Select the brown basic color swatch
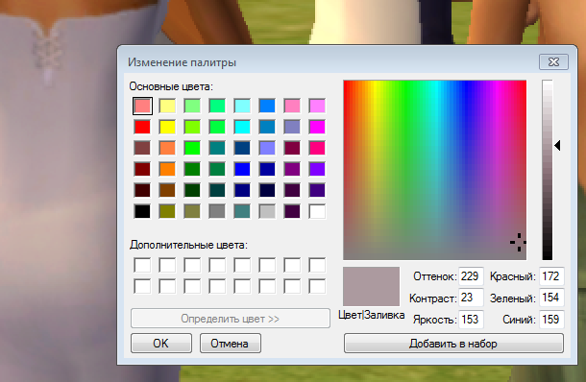 167,190
